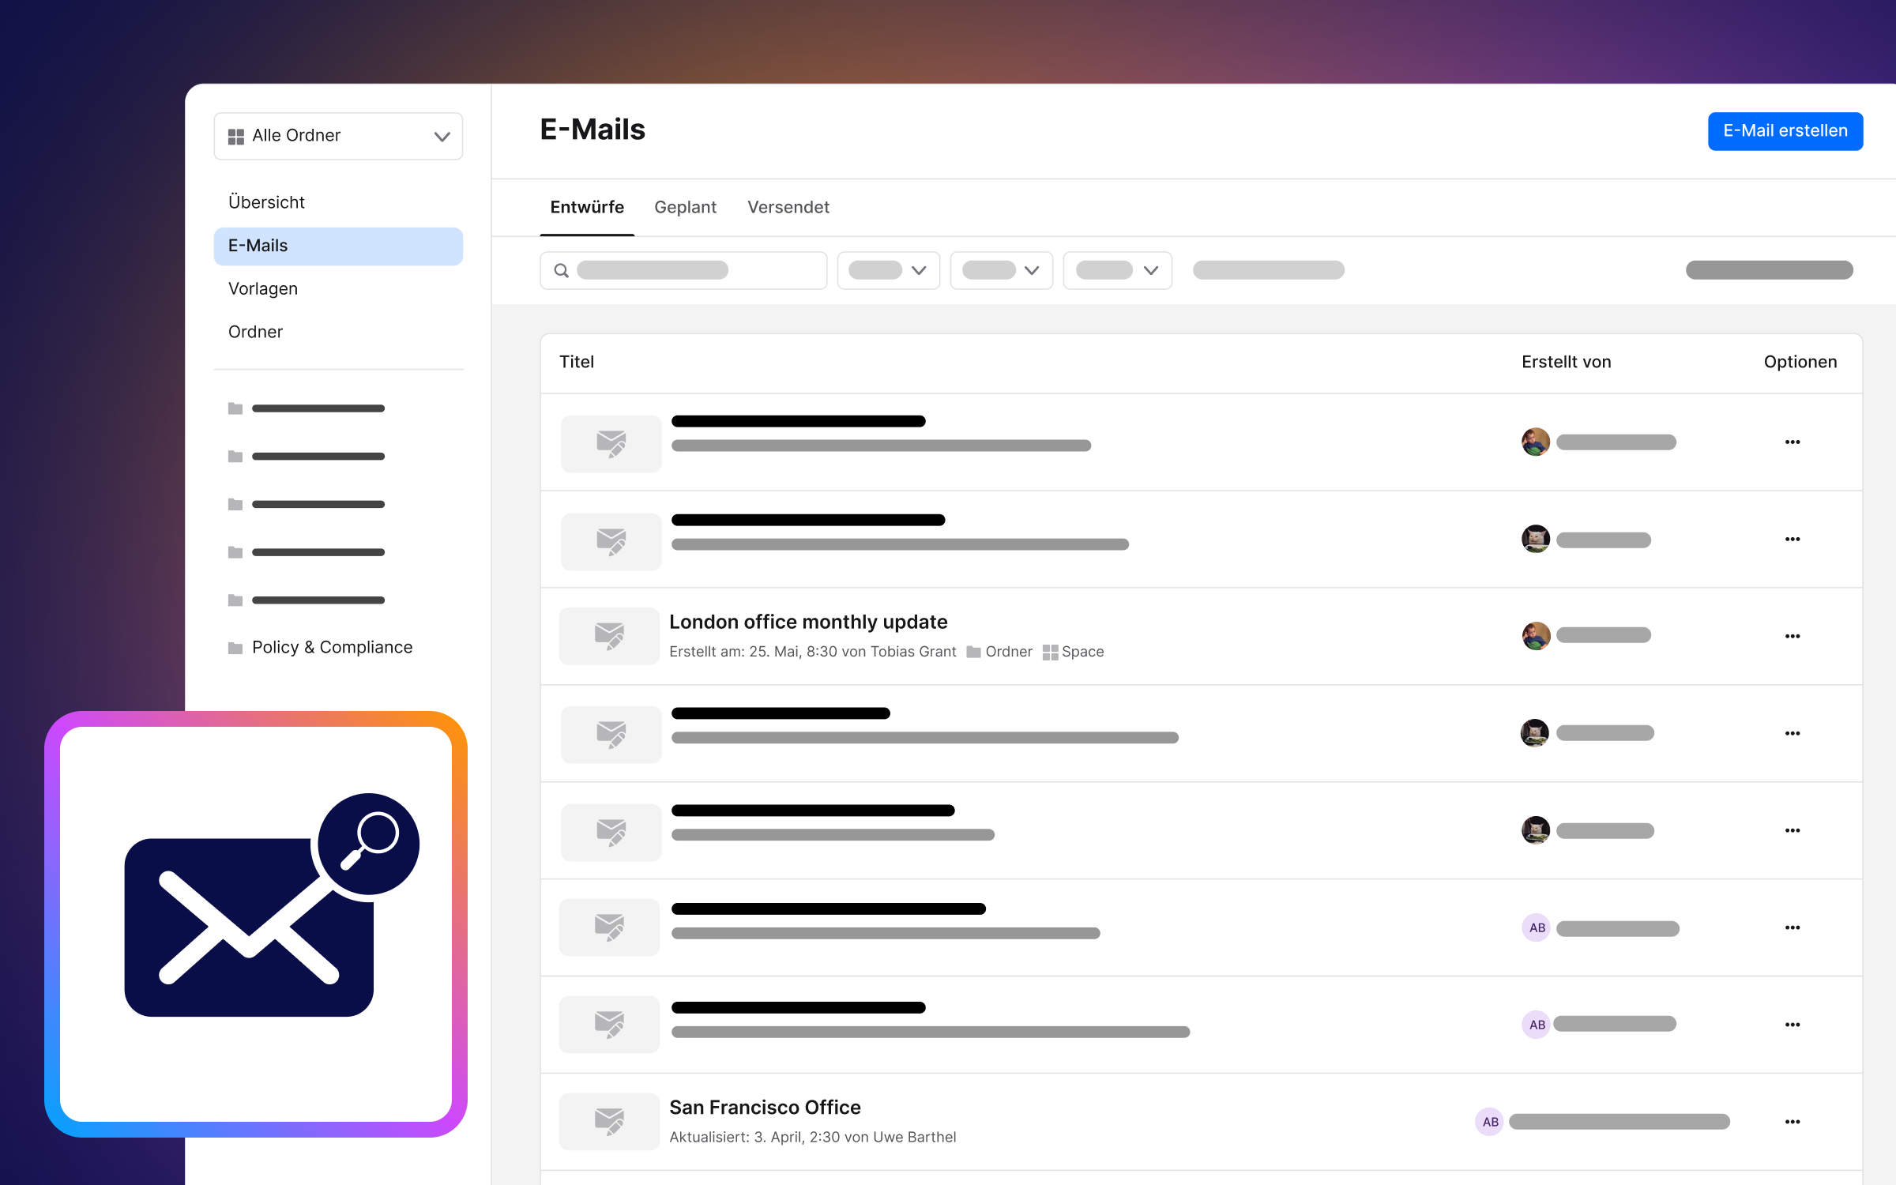Open options menu for London office monthly update
Viewport: 1896px width, 1185px height.
tap(1793, 636)
